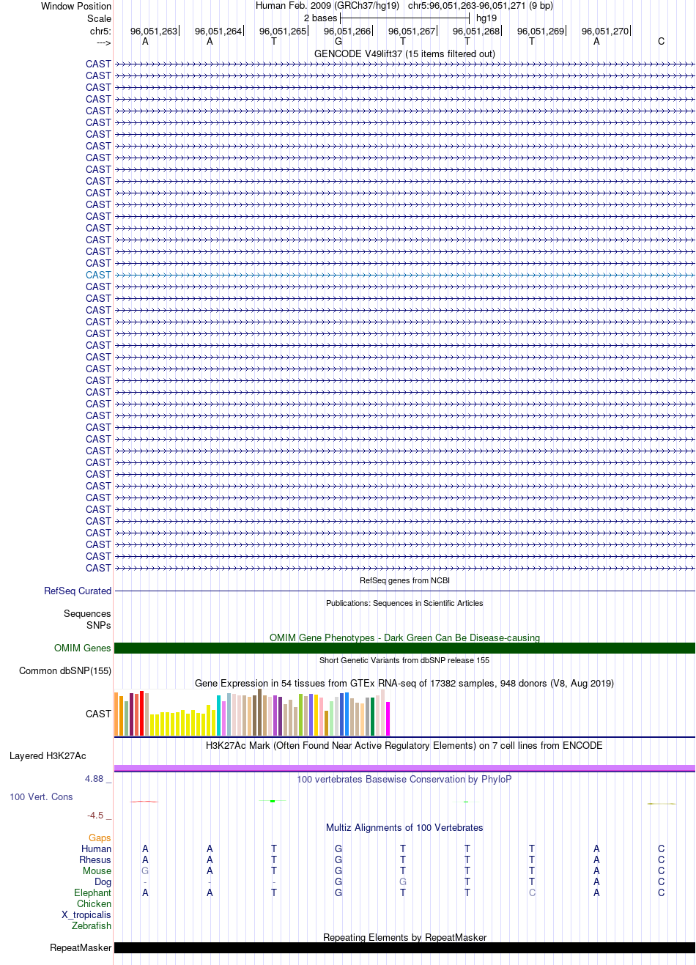Select the X_tropicalis alignment row label
This screenshot has width=696, height=965.
[x=86, y=914]
